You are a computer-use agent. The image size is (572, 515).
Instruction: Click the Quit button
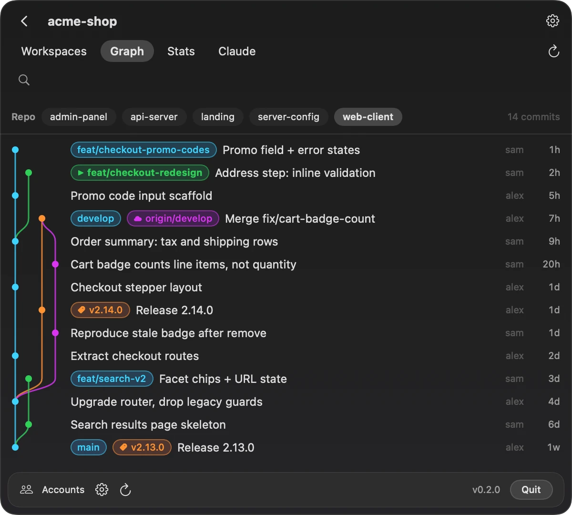click(531, 490)
